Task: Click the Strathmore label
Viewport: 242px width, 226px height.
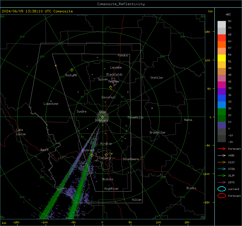Action: click(131, 159)
